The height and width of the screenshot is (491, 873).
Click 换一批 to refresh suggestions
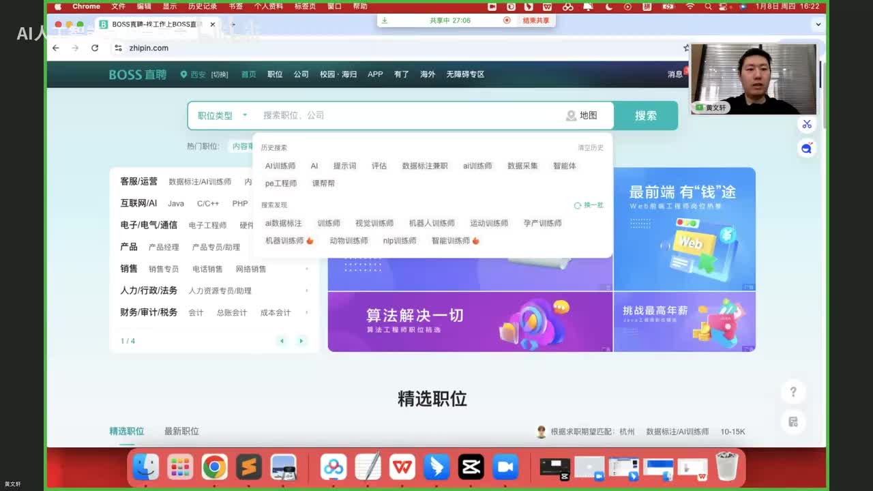pyautogui.click(x=589, y=205)
